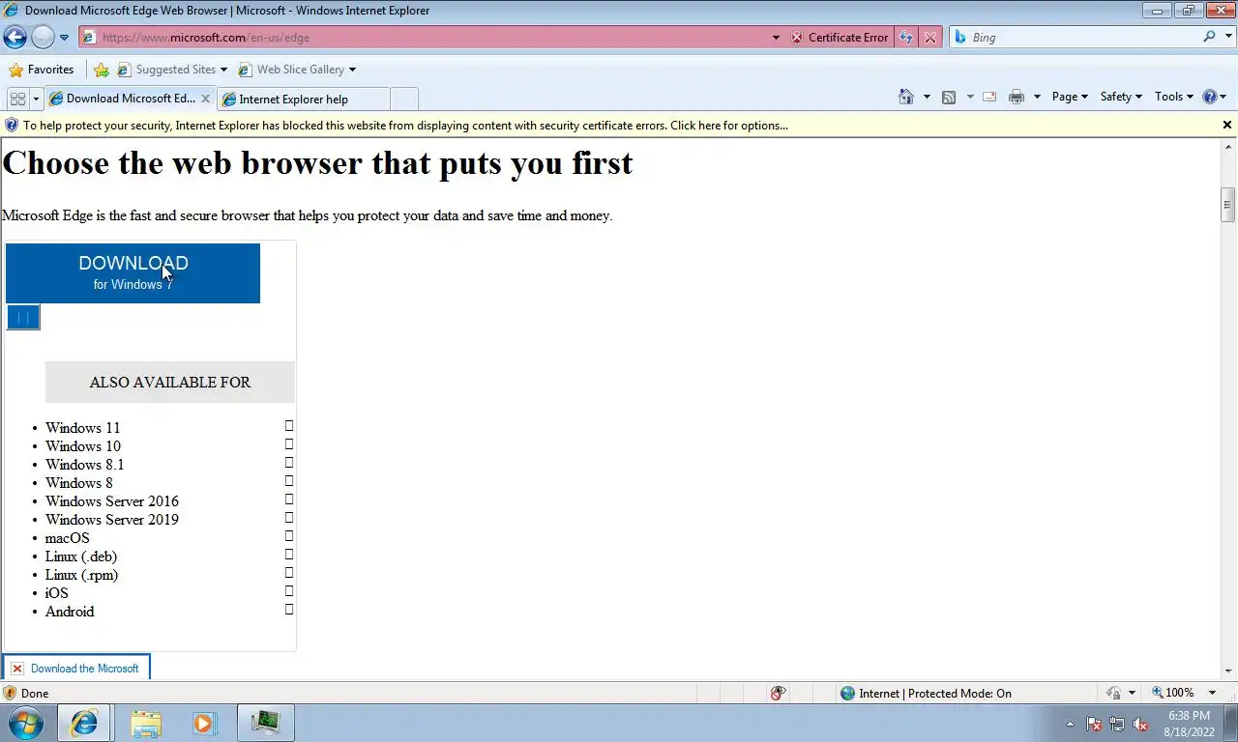1238x742 pixels.
Task: Open the tab list dropdown arrow
Action: coord(36,99)
